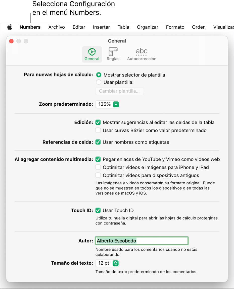Uncheck 'Mostrar sugerencias al editar las celdas'

click(98, 122)
